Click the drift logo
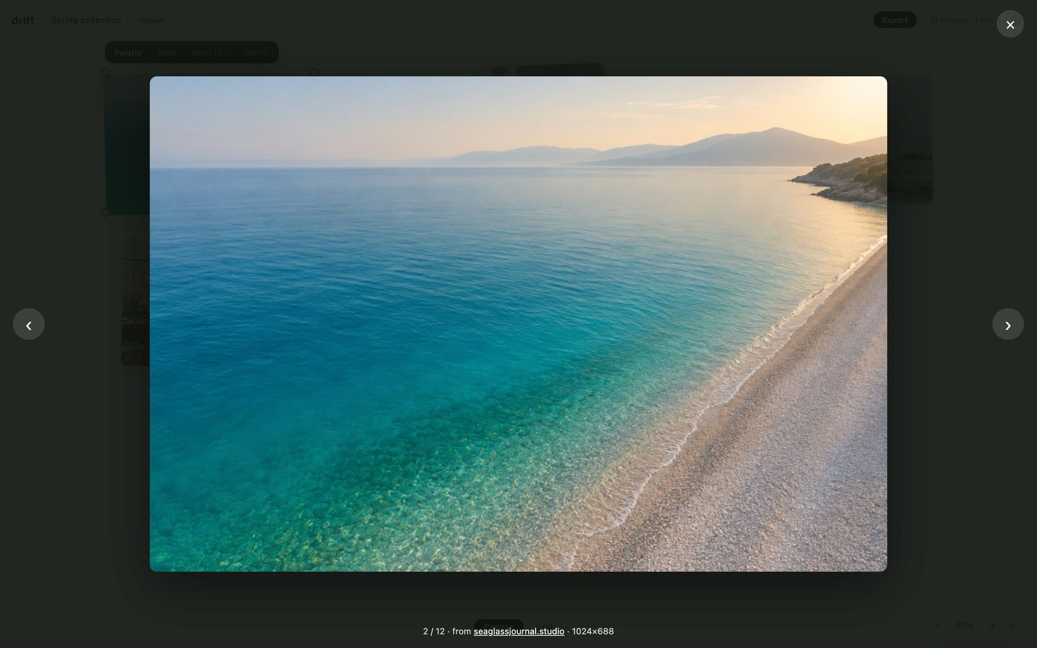Image resolution: width=1037 pixels, height=648 pixels. 23,20
